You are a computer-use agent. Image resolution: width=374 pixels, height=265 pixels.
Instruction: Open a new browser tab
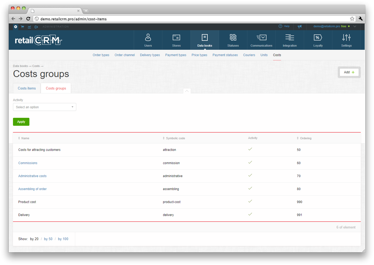click(x=86, y=11)
